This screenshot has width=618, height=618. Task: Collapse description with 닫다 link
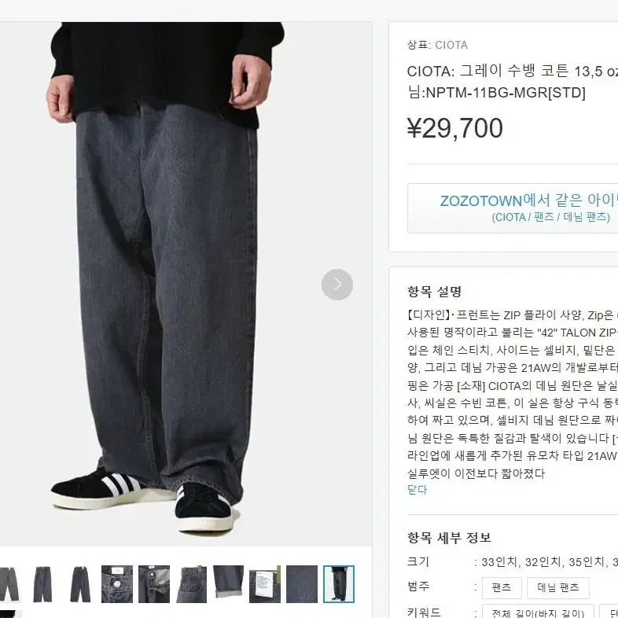417,490
